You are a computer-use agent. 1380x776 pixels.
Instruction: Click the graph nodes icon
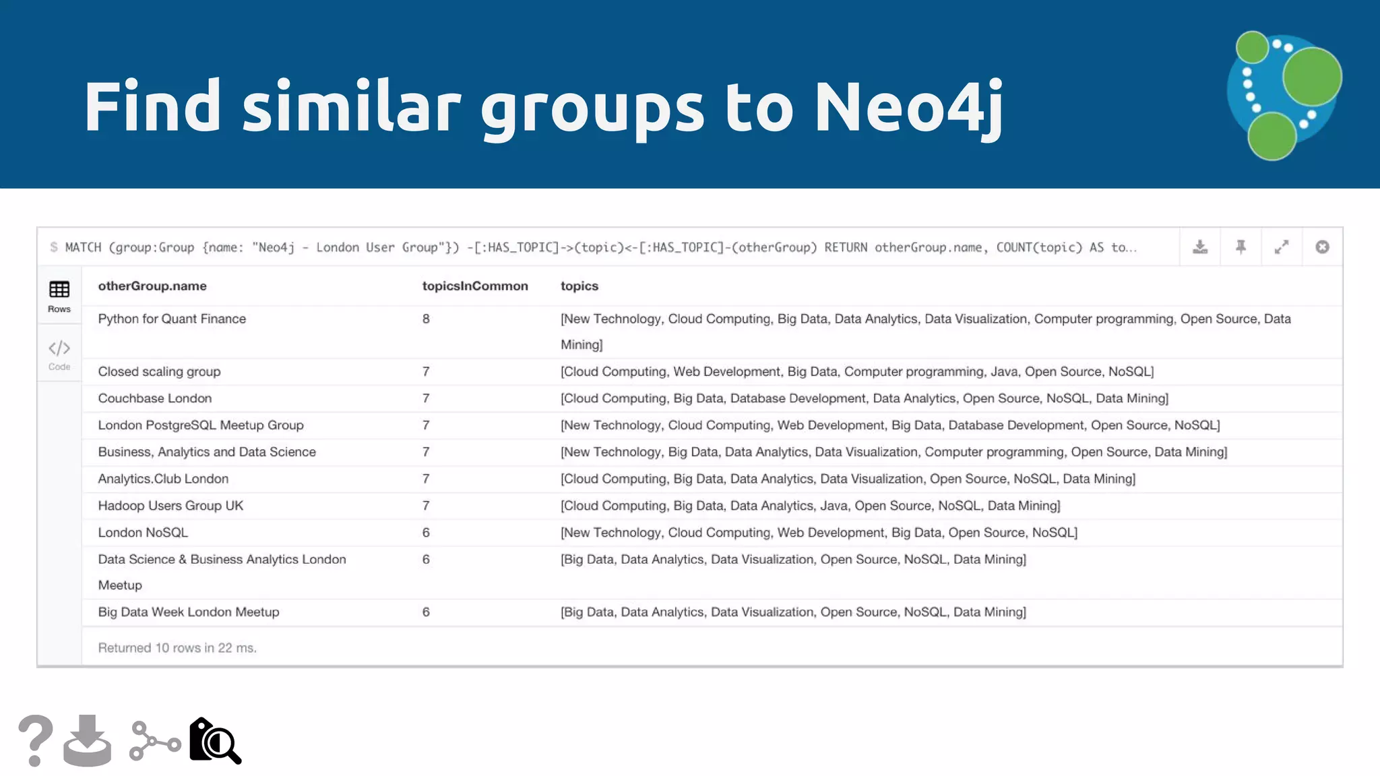pos(155,741)
